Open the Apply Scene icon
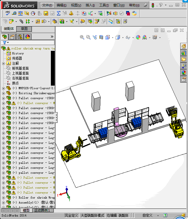This screenshot has height=219, width=188. (145, 37)
